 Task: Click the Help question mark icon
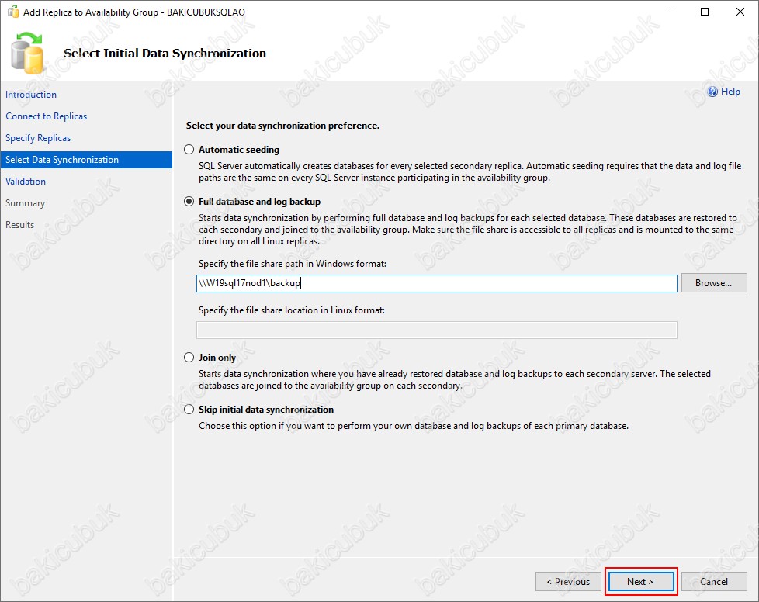(712, 92)
